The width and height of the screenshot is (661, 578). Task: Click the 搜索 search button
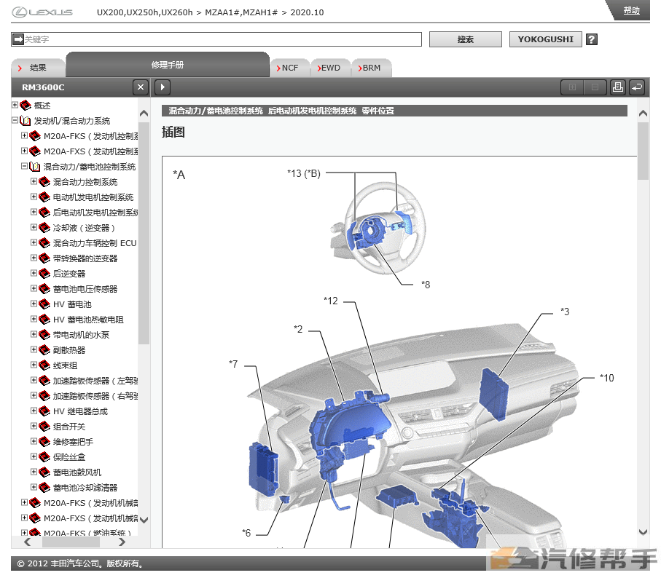[466, 39]
